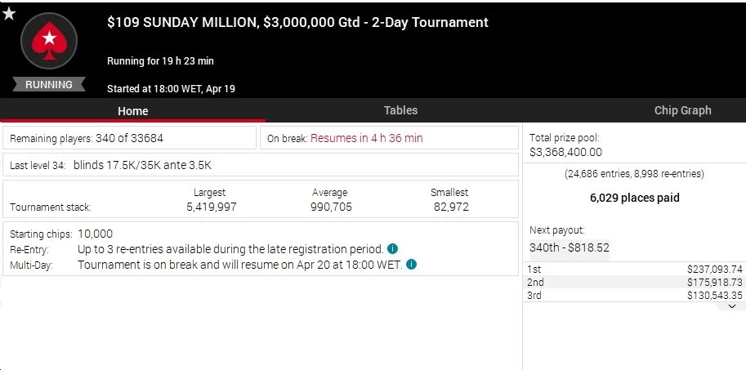Click the Next payout 340th entry
Viewport: 746px width, 370px height.
(x=569, y=247)
